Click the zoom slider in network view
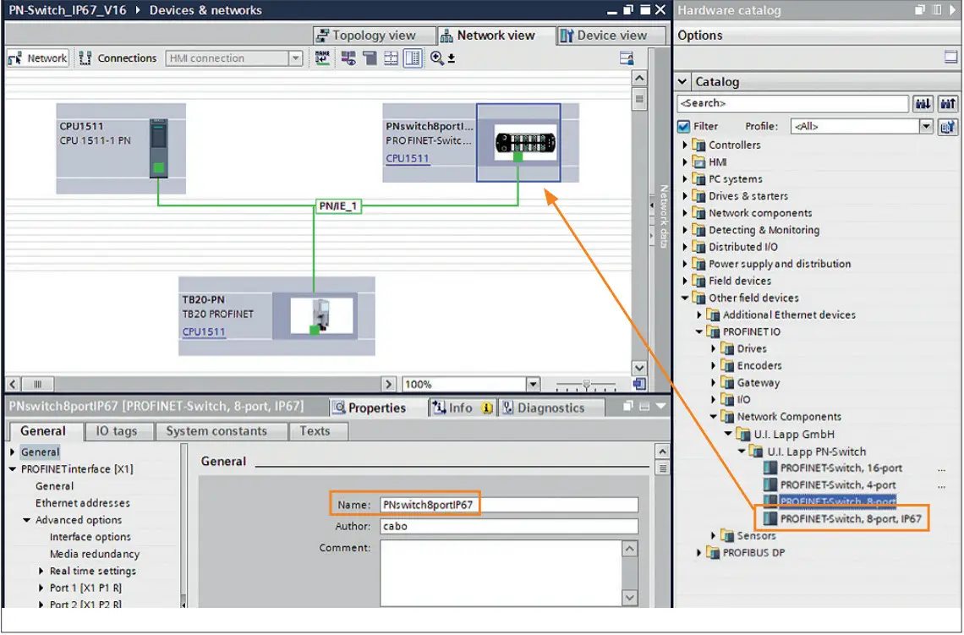The image size is (964, 635). point(587,385)
